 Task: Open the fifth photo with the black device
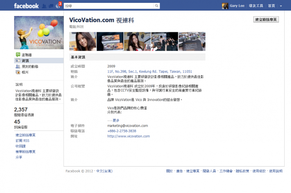click(x=192, y=41)
